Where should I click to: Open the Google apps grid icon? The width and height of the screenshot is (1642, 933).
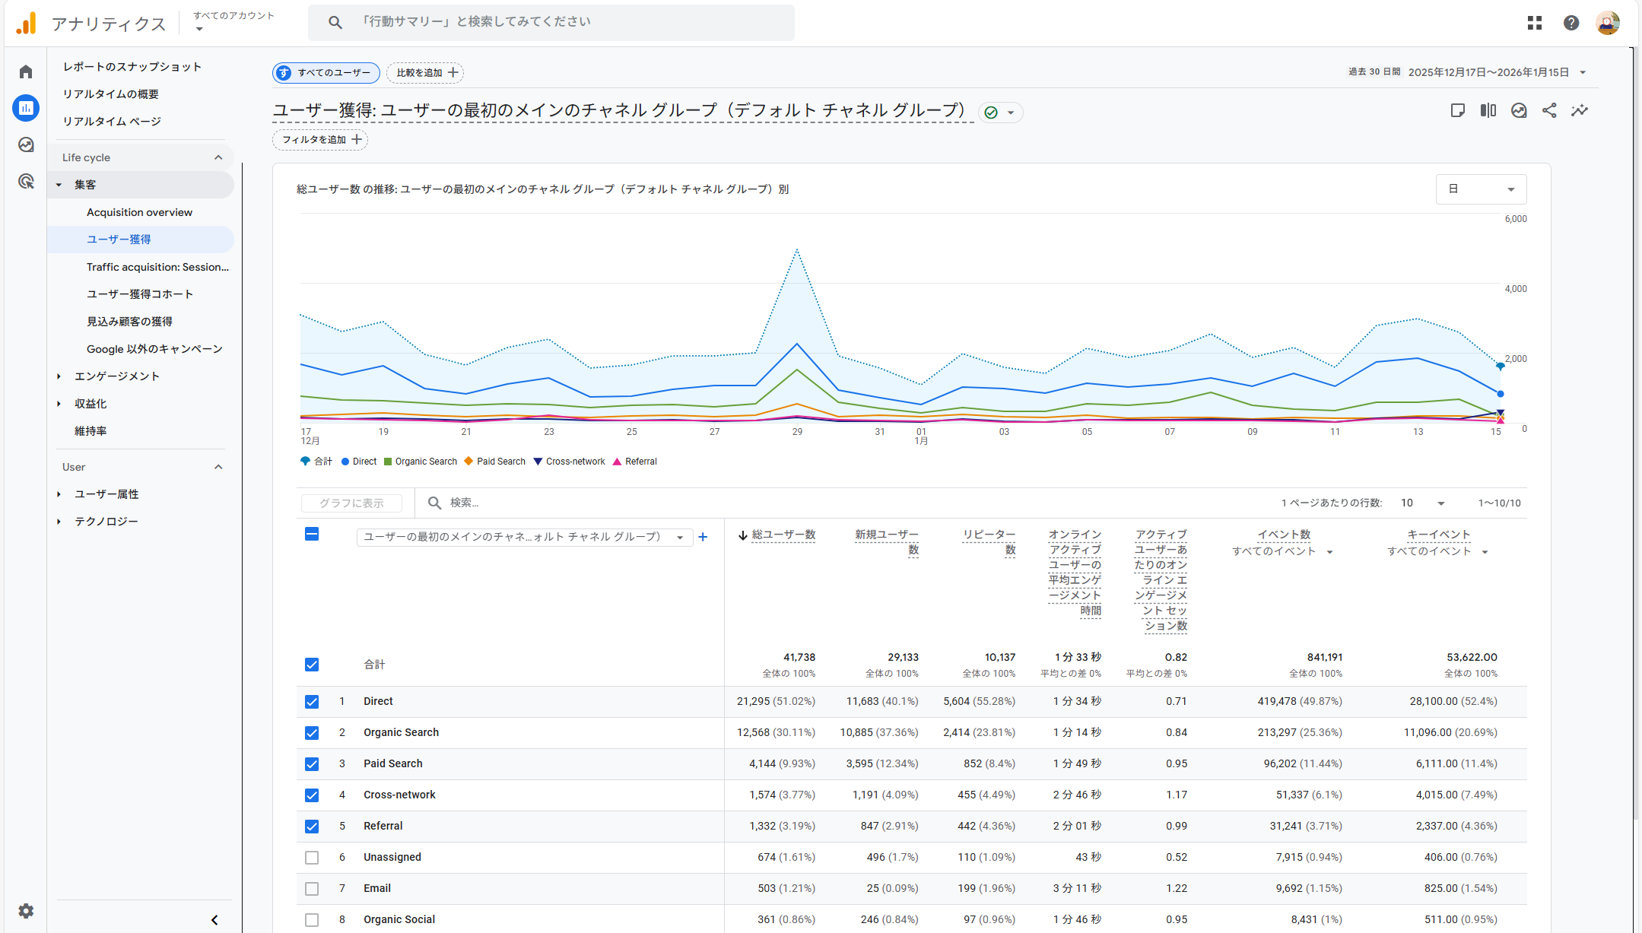point(1535,23)
